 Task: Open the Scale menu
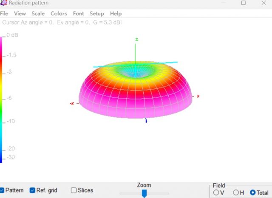38,14
